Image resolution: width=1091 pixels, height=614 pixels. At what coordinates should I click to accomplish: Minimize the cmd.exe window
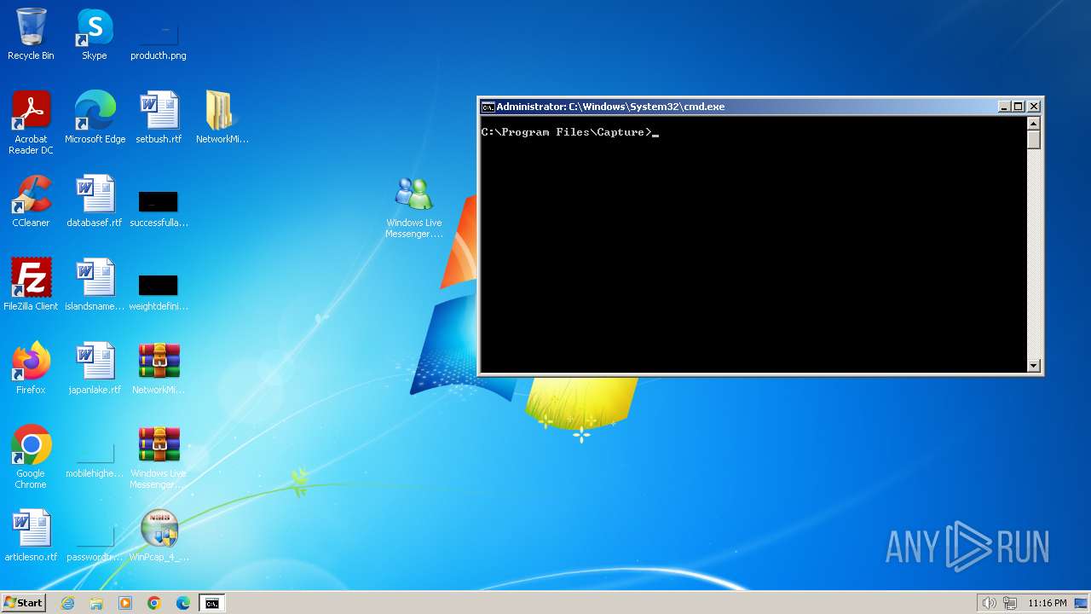pos(1003,107)
